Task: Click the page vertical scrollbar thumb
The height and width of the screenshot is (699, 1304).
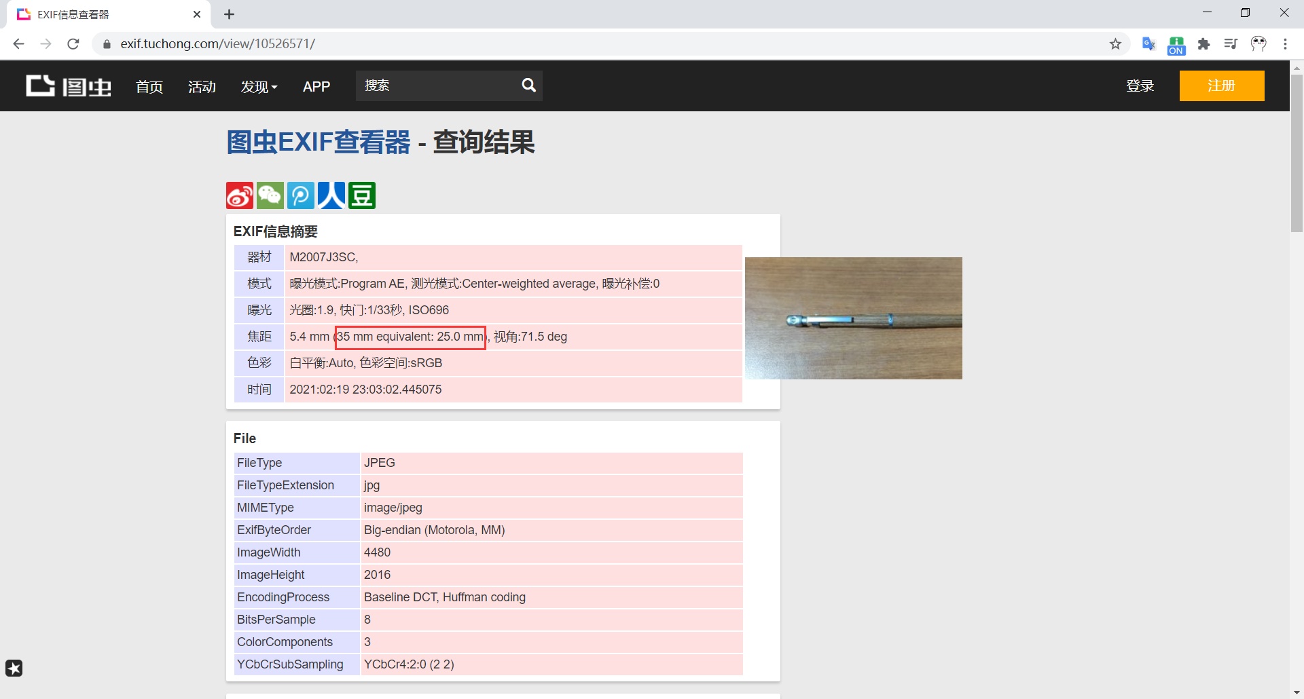Action: tap(1297, 153)
